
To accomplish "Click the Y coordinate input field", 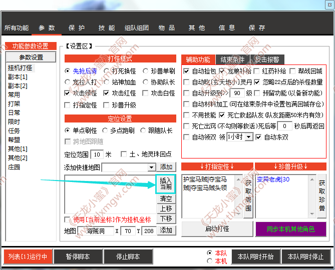I will (149, 231).
